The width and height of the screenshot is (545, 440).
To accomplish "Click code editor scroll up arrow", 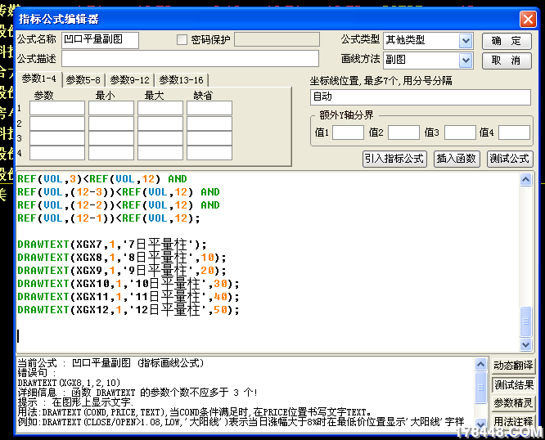I will 525,180.
